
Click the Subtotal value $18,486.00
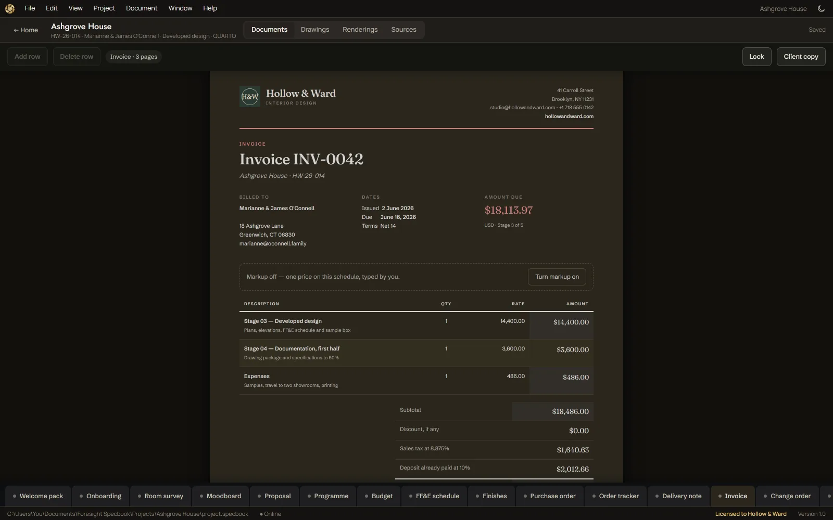(553, 411)
